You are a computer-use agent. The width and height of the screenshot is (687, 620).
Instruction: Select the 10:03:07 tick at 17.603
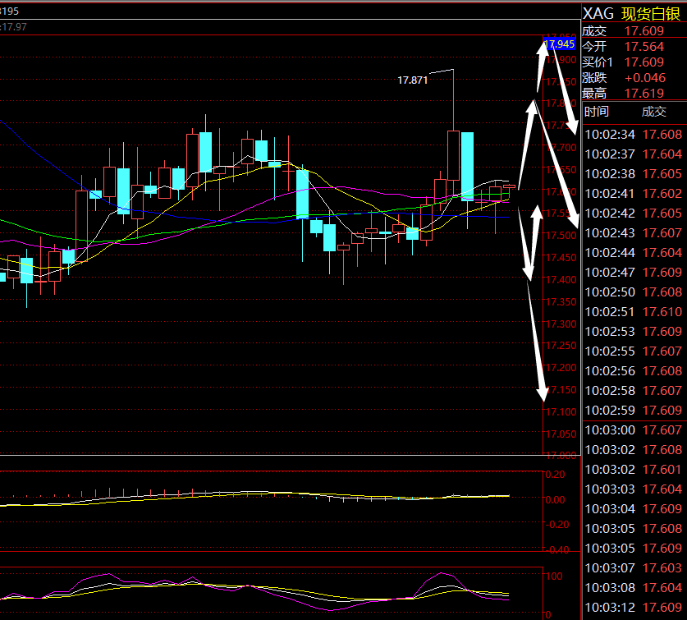click(634, 568)
